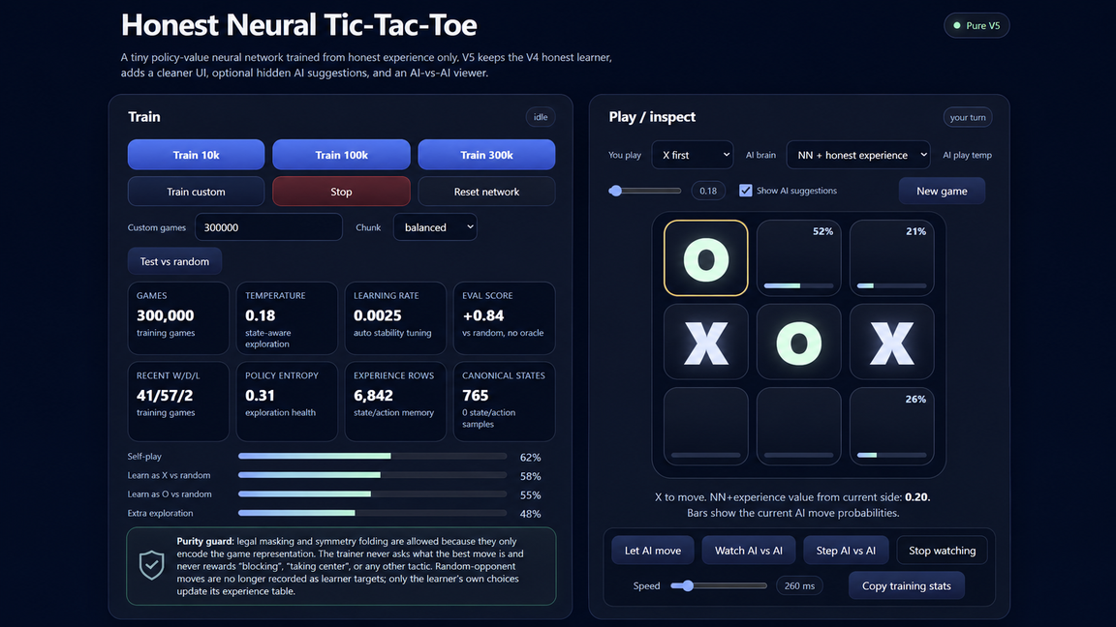
Task: Click the Train 10k button
Action: pyautogui.click(x=196, y=154)
